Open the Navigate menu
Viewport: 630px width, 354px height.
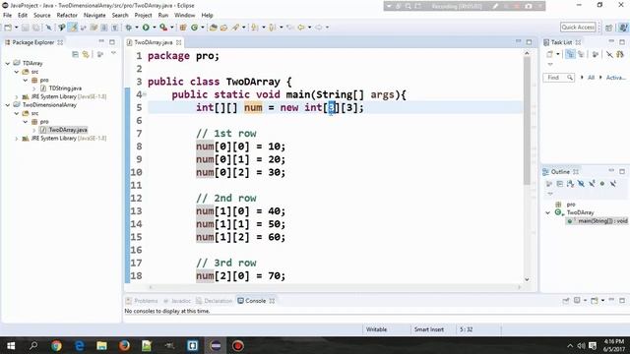coord(94,16)
